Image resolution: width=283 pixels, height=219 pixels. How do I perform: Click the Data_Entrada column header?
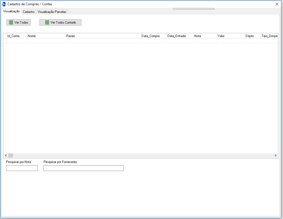[x=180, y=36]
